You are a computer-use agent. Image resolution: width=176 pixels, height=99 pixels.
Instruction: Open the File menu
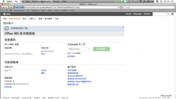16,1
